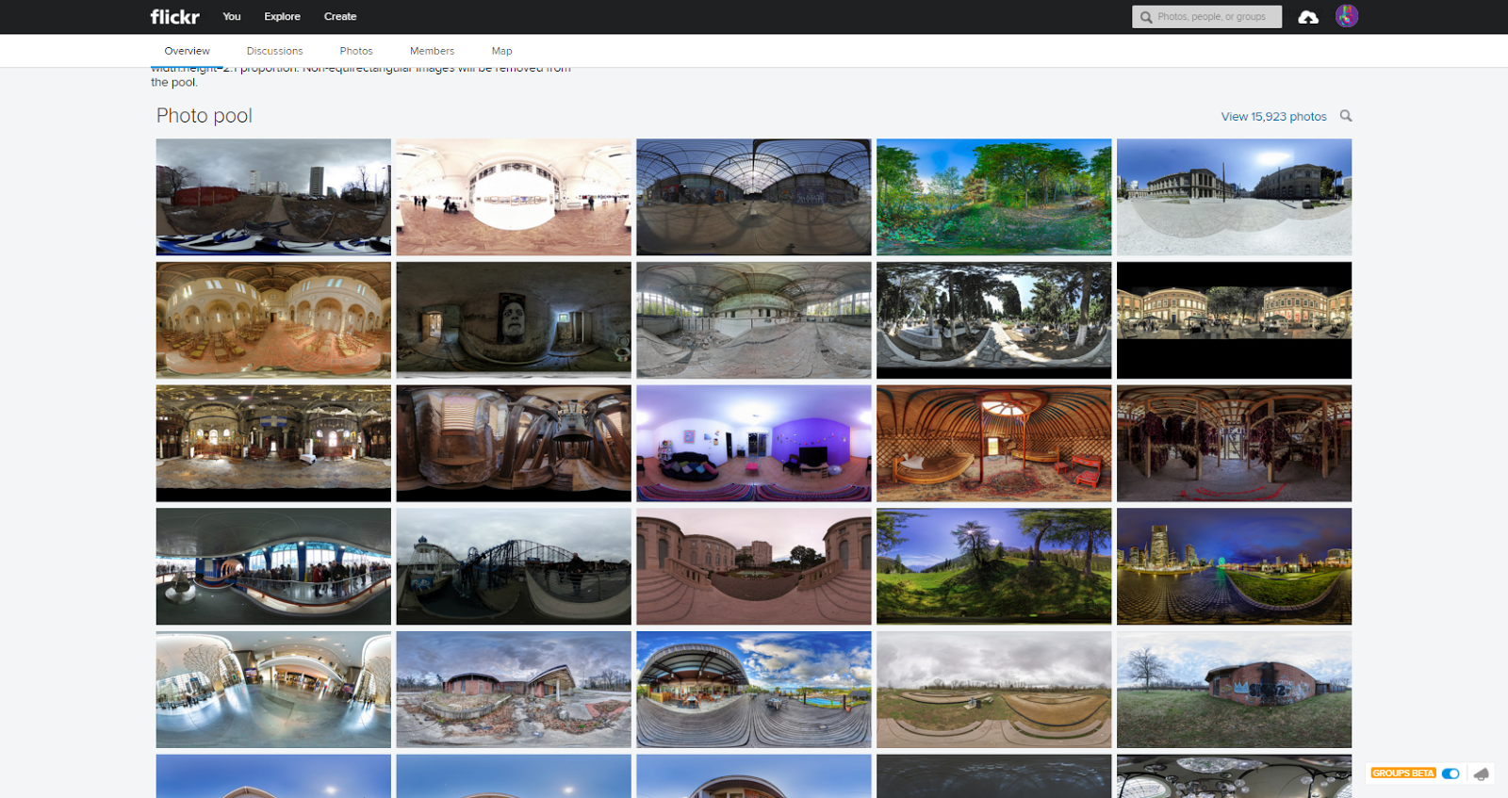
Task: Open the pink brick courtyard panorama thumbnail
Action: tap(754, 566)
